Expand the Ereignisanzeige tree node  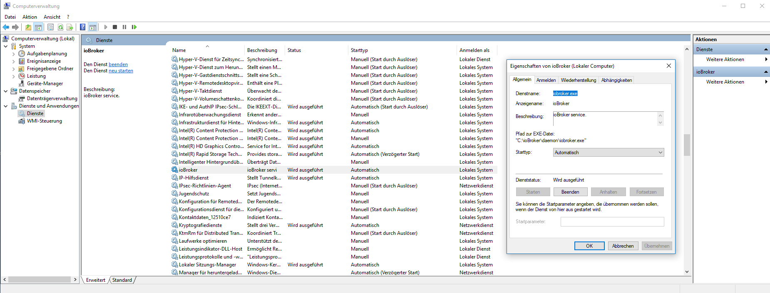point(13,61)
